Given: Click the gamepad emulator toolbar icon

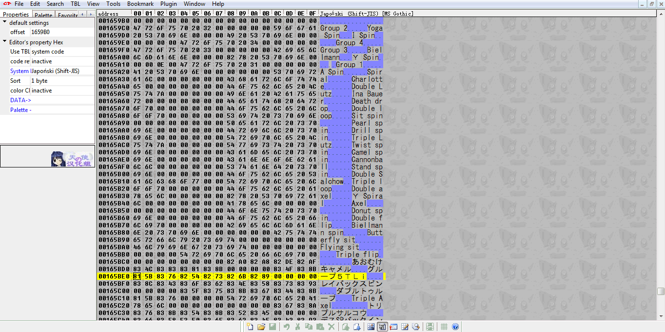Looking at the screenshot, I should 430,327.
